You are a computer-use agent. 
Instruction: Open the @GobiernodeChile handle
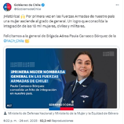tap(27, 9)
